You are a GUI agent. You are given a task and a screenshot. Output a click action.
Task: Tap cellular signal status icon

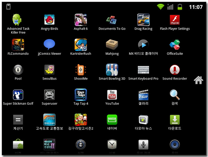170,7
